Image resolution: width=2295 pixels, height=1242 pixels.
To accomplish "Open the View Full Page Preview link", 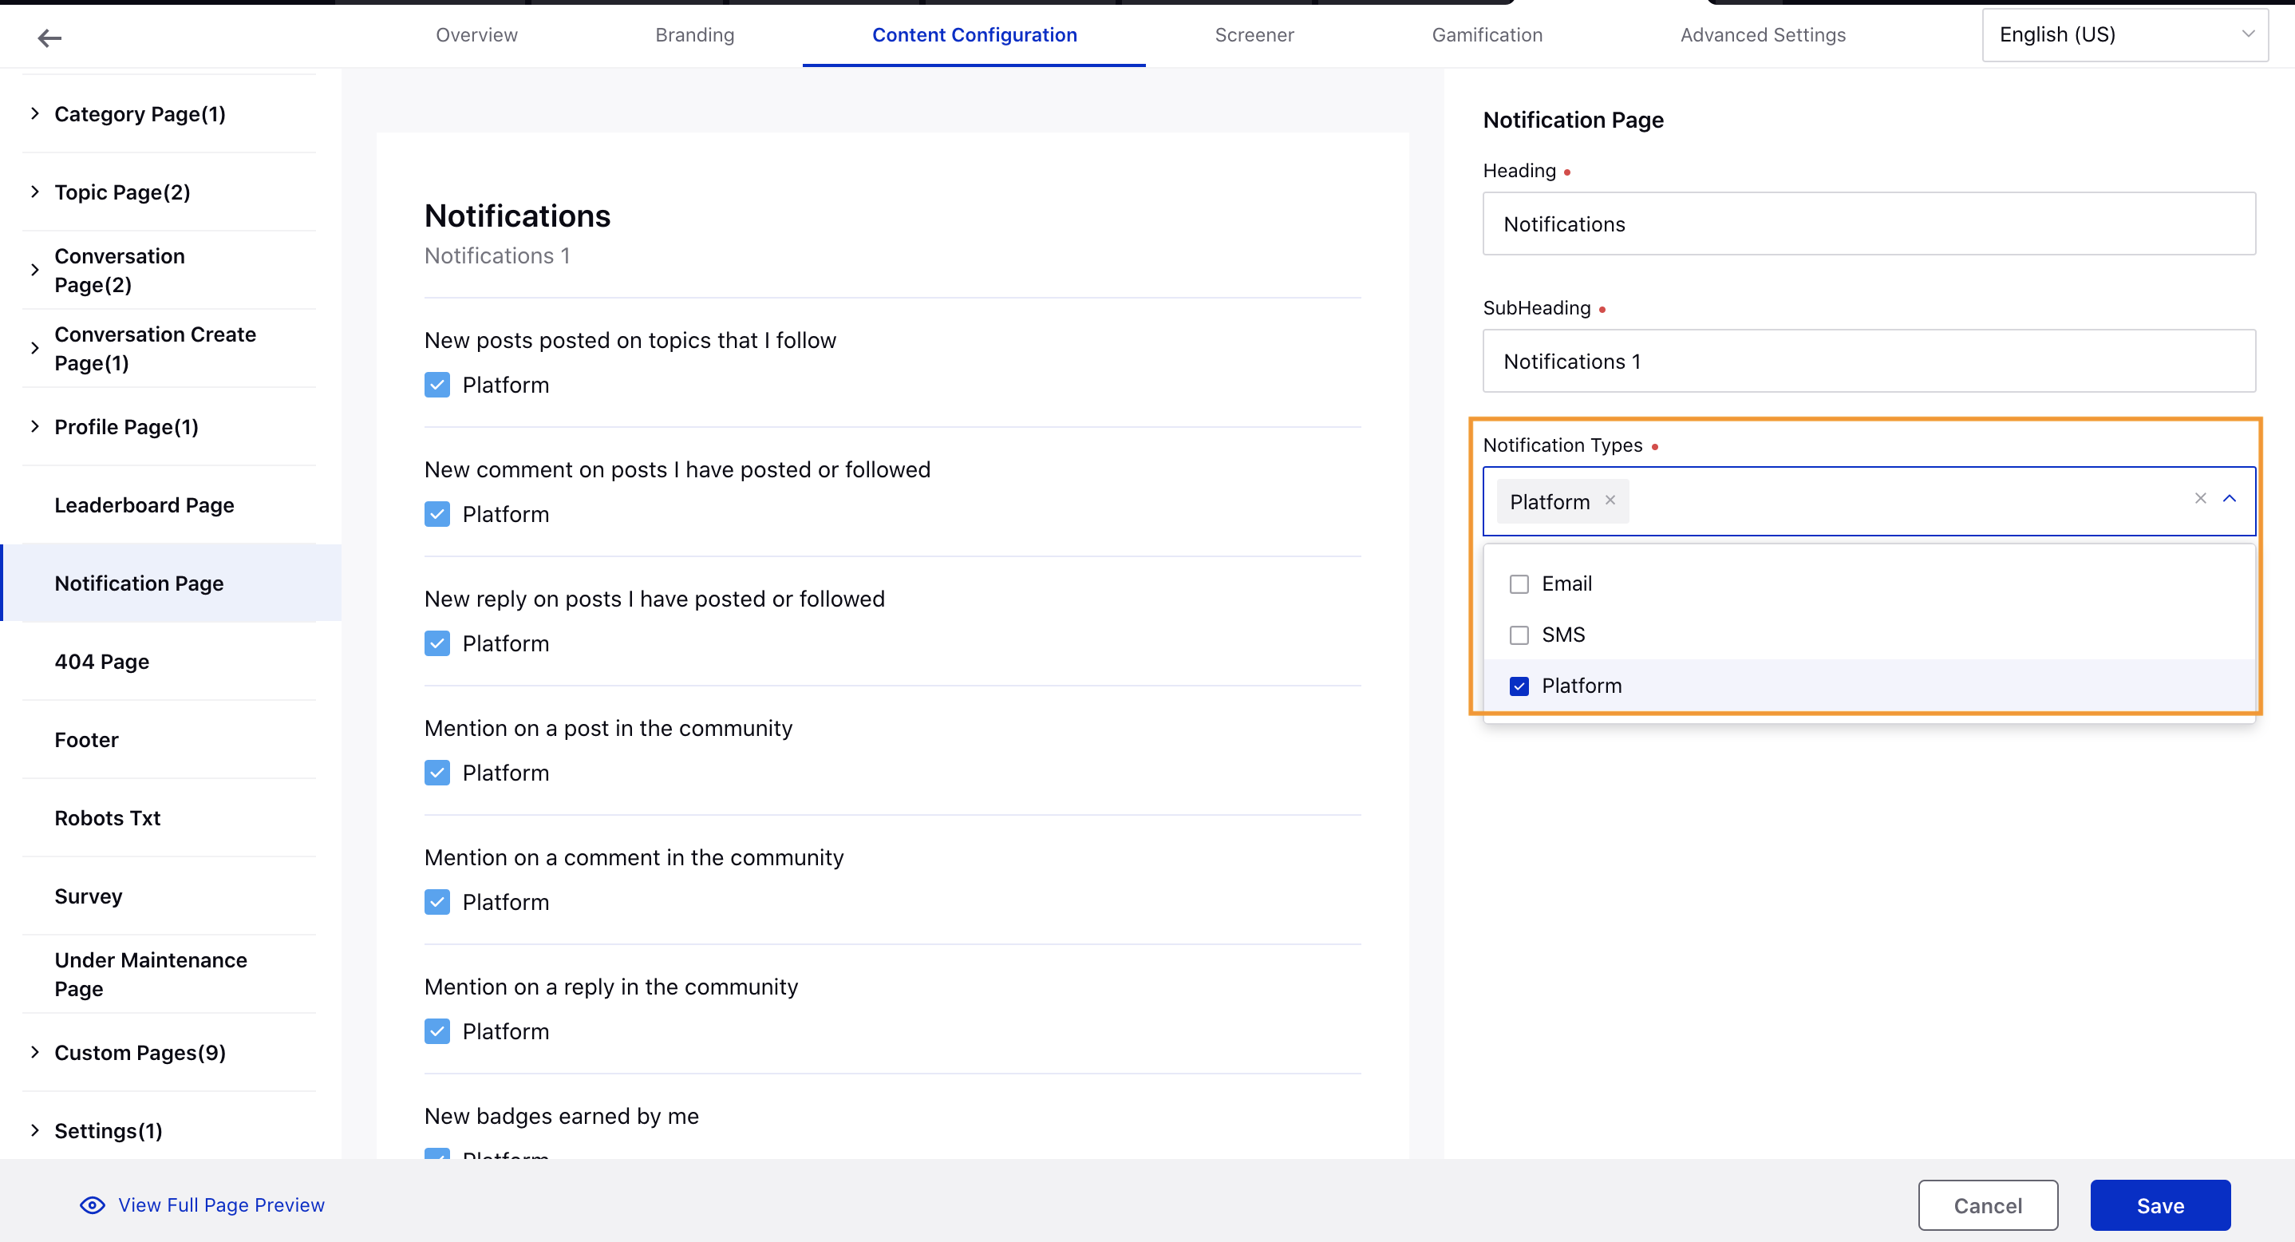I will click(x=220, y=1205).
